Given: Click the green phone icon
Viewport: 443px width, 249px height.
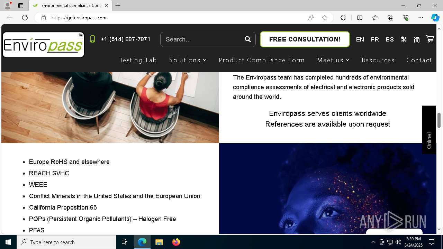Looking at the screenshot, I should tap(92, 39).
